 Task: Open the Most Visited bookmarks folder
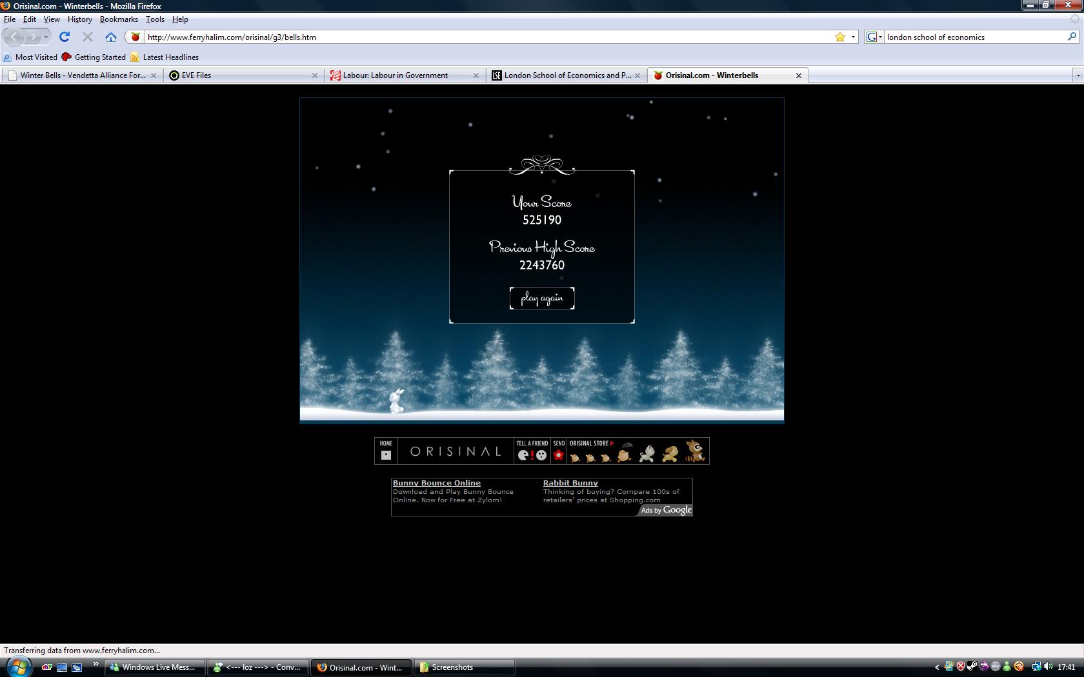coord(30,57)
